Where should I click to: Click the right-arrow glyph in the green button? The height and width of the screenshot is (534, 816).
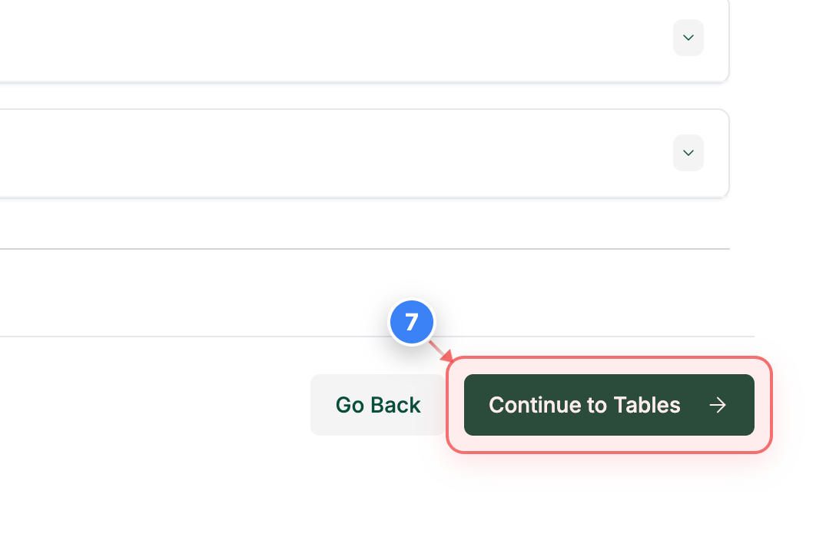pyautogui.click(x=718, y=405)
